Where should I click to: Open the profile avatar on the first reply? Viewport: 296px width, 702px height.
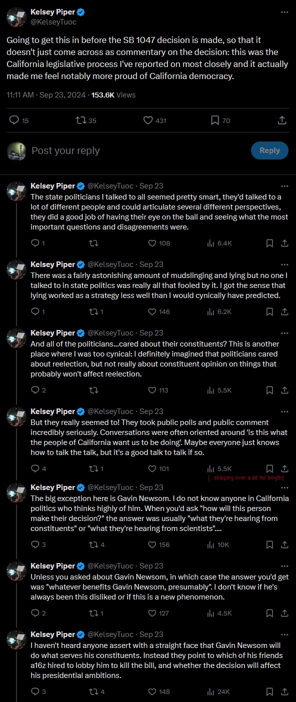click(16, 191)
